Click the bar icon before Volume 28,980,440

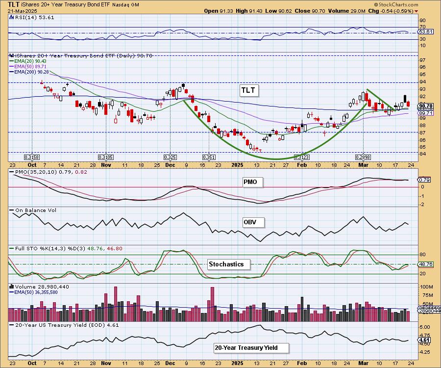click(x=12, y=287)
